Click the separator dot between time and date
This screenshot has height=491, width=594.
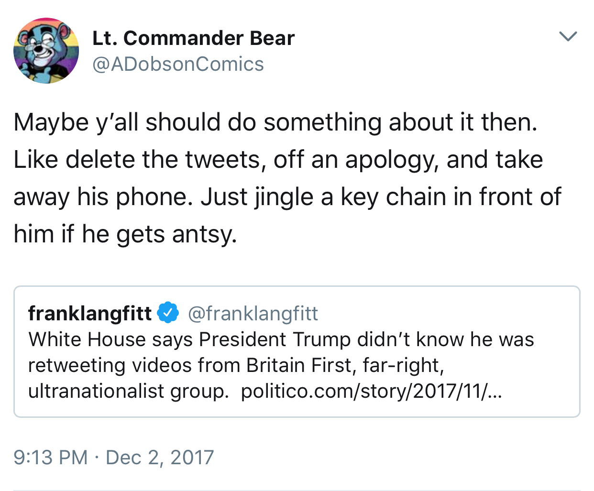[97, 458]
